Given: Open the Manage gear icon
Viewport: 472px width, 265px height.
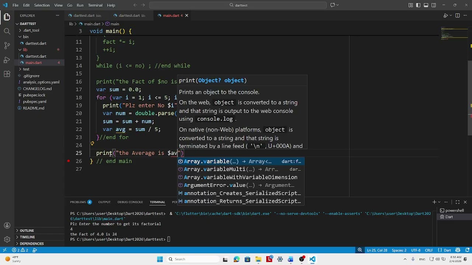Looking at the screenshot, I should click(7, 240).
